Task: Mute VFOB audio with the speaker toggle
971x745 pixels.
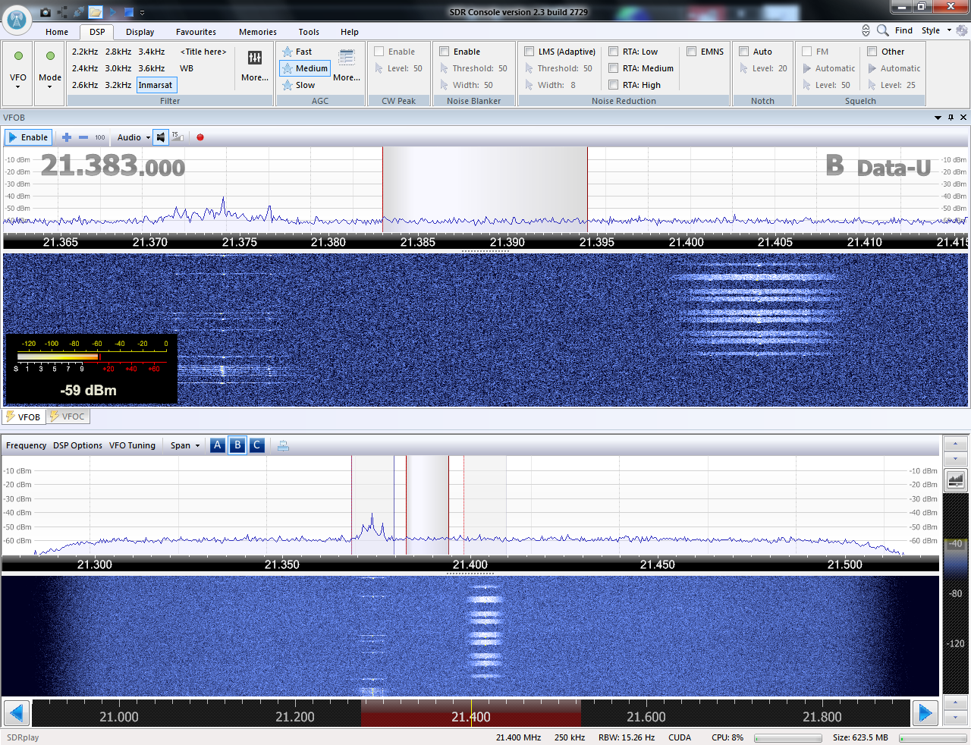Action: click(160, 137)
